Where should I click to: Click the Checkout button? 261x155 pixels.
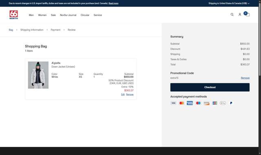point(210,87)
